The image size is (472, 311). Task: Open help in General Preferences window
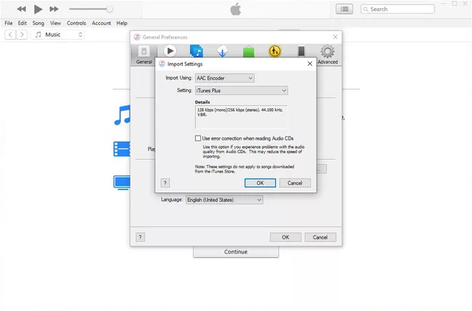[140, 237]
